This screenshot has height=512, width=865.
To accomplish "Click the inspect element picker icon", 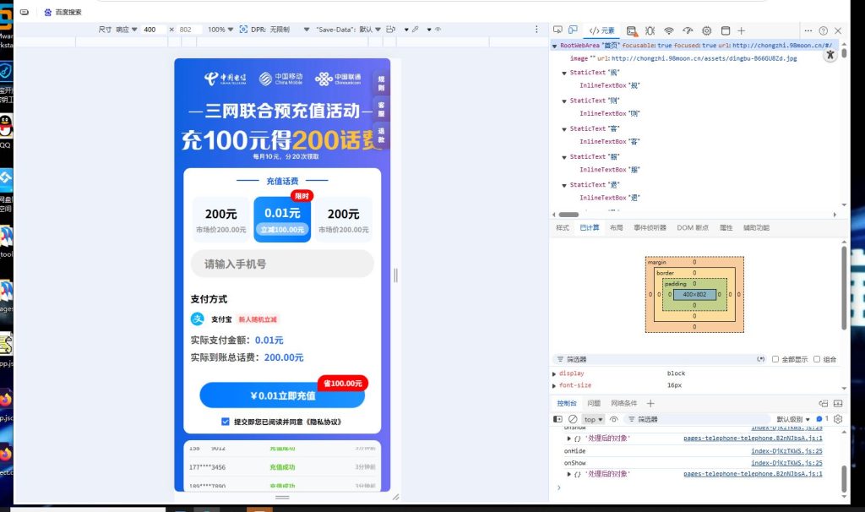I will tap(558, 30).
